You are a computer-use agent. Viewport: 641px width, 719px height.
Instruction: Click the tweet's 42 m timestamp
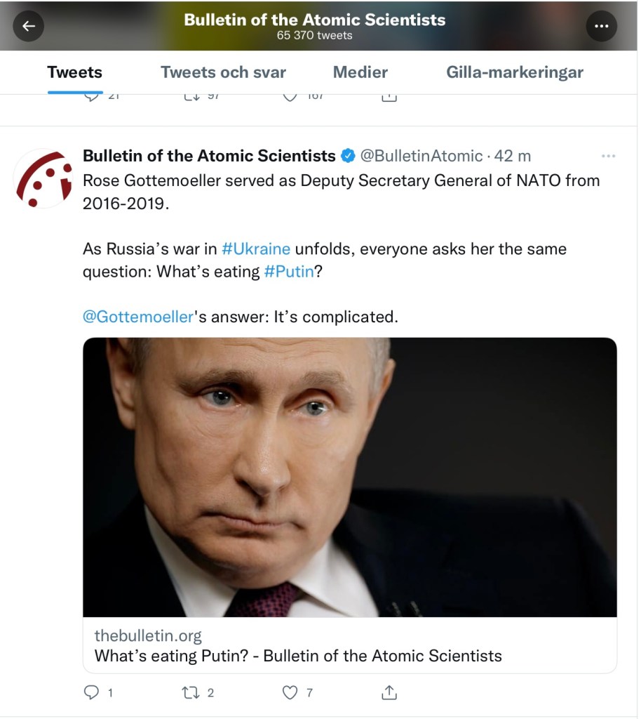[x=513, y=156]
